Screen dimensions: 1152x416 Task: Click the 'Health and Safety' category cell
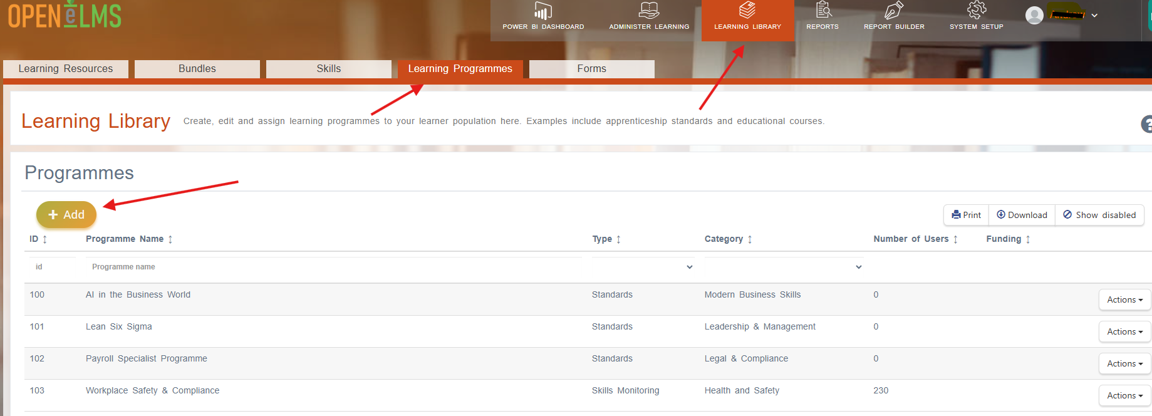pos(742,391)
